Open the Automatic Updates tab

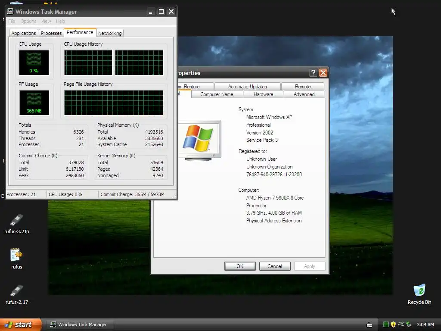(x=247, y=86)
